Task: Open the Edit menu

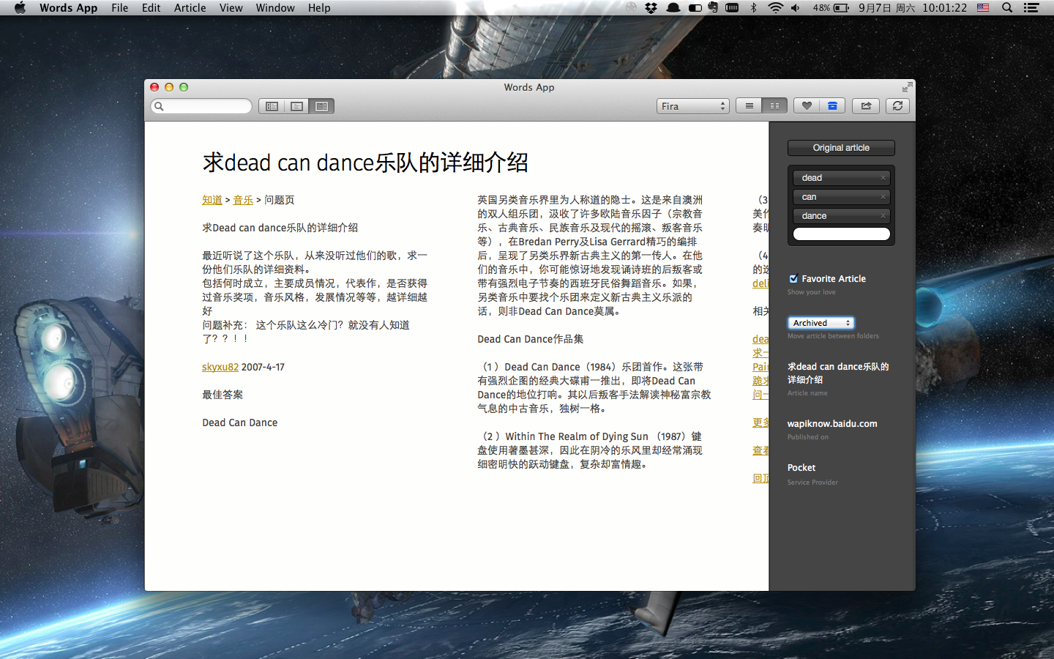Action: pyautogui.click(x=151, y=8)
